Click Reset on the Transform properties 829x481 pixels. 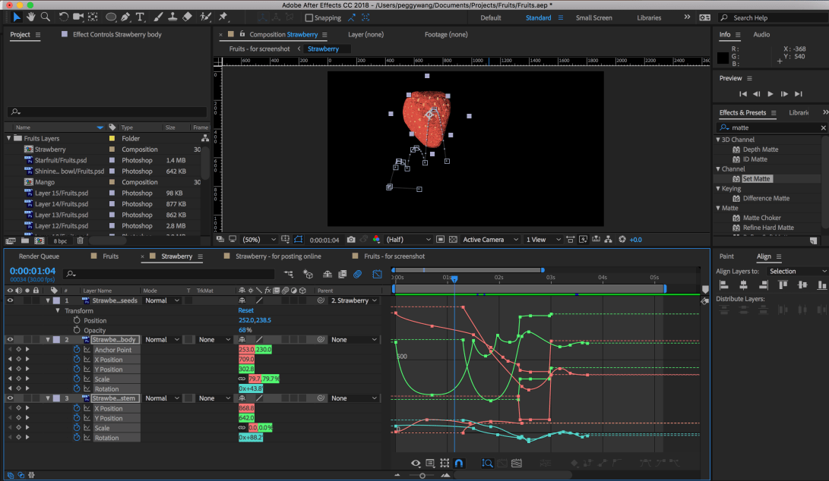(x=245, y=310)
